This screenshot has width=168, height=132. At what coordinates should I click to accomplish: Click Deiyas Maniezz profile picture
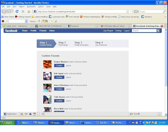point(47,64)
